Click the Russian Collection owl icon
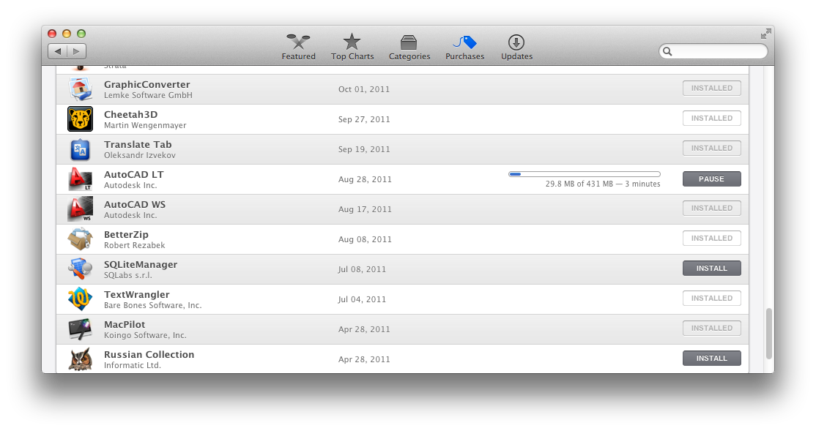The height and width of the screenshot is (431, 816). [x=80, y=359]
